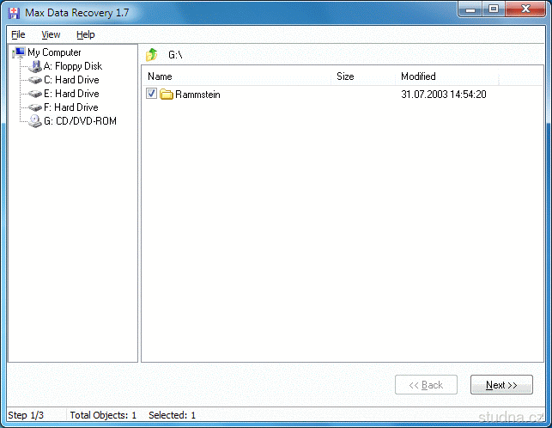Select 'G: CD/DVD-ROM' text in tree

pyautogui.click(x=80, y=121)
